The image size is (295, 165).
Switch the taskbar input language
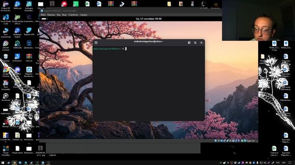tap(278, 163)
